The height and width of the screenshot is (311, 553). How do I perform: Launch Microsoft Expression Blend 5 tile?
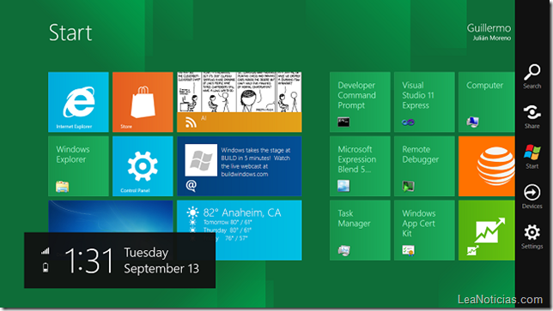tap(360, 166)
